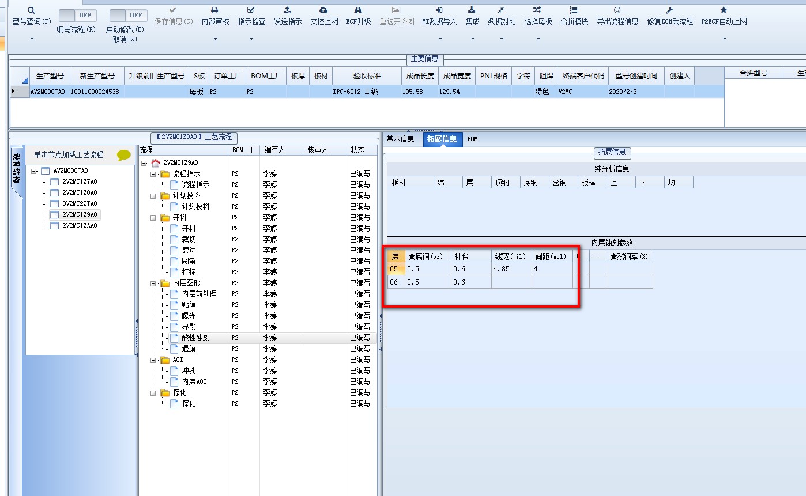The height and width of the screenshot is (496, 806).
Task: Click the 集成 download icon
Action: 472,10
